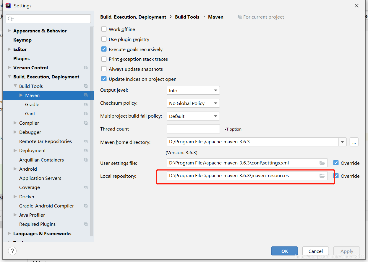This screenshot has width=368, height=262.
Task: Toggle Override for Local repository
Action: (x=336, y=176)
